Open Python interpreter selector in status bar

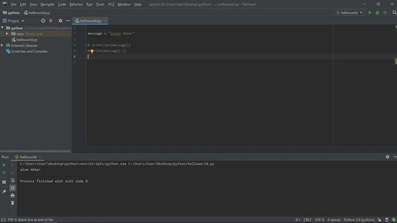click(x=359, y=220)
